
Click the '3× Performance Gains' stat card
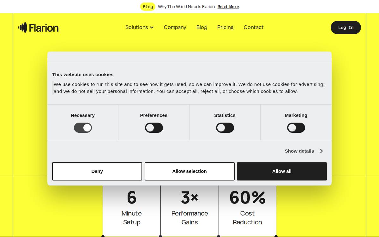(189, 210)
